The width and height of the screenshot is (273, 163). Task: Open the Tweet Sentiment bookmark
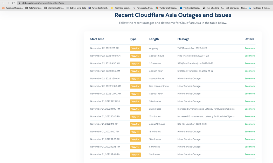click(x=98, y=8)
